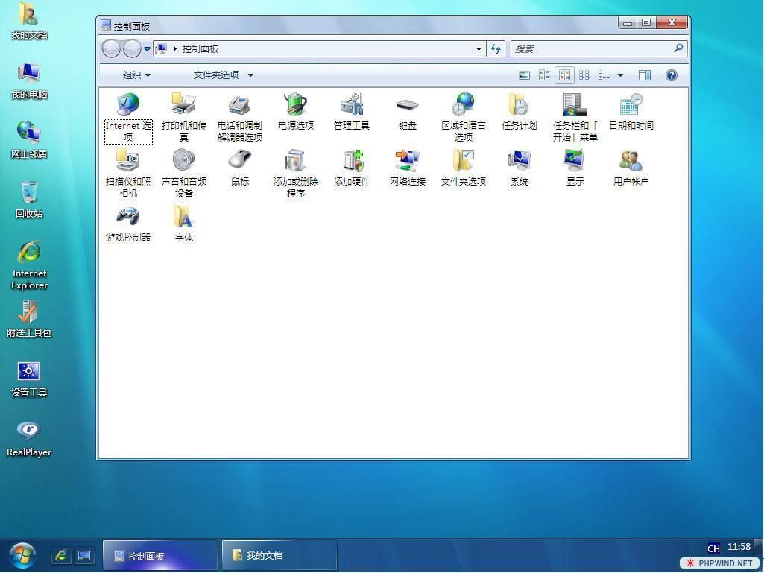Image resolution: width=764 pixels, height=573 pixels.
Task: Launch Internet Explorer from quick launch
Action: (x=61, y=555)
